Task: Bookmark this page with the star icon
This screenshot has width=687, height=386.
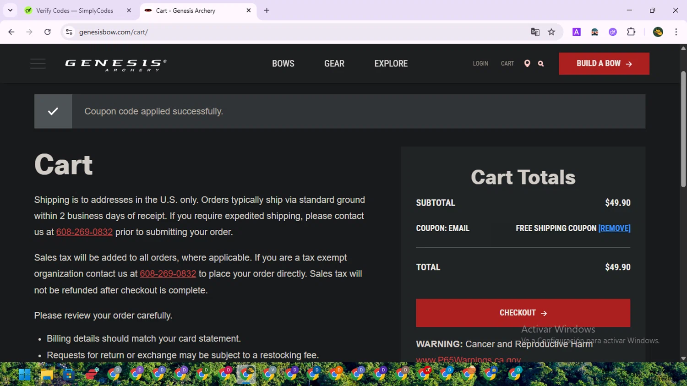Action: click(551, 32)
